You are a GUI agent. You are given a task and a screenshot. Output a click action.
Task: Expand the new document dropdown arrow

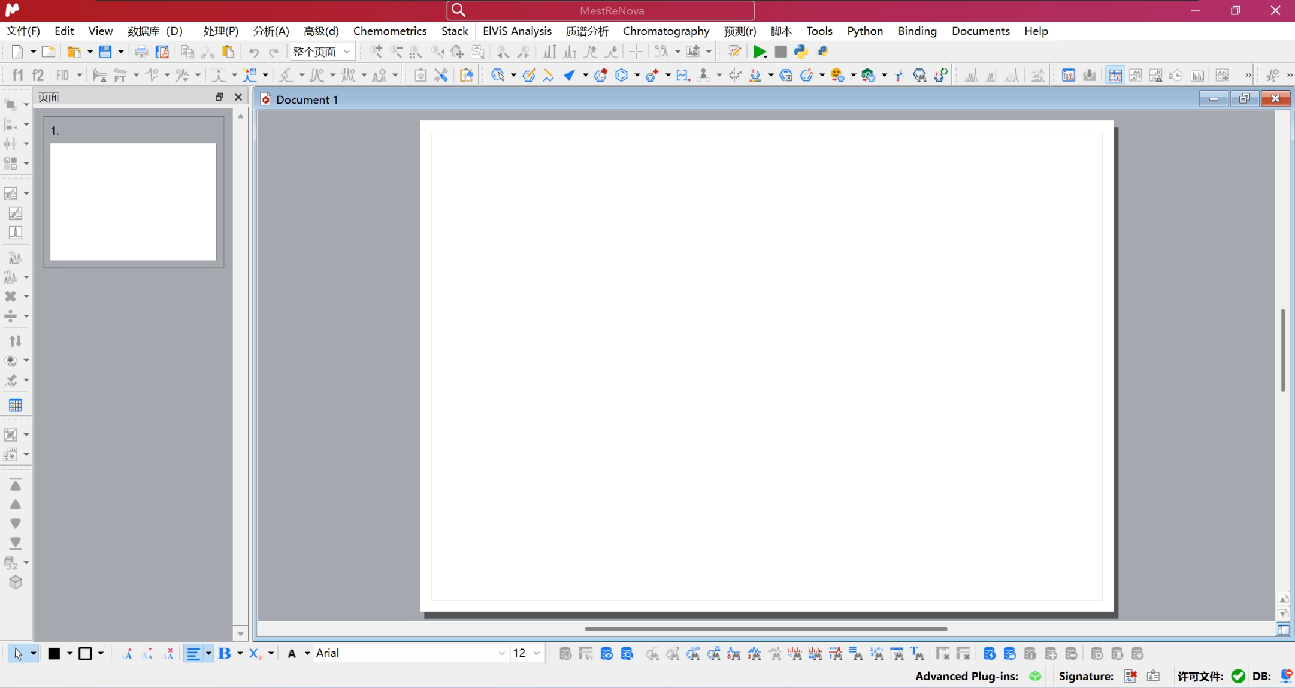33,52
